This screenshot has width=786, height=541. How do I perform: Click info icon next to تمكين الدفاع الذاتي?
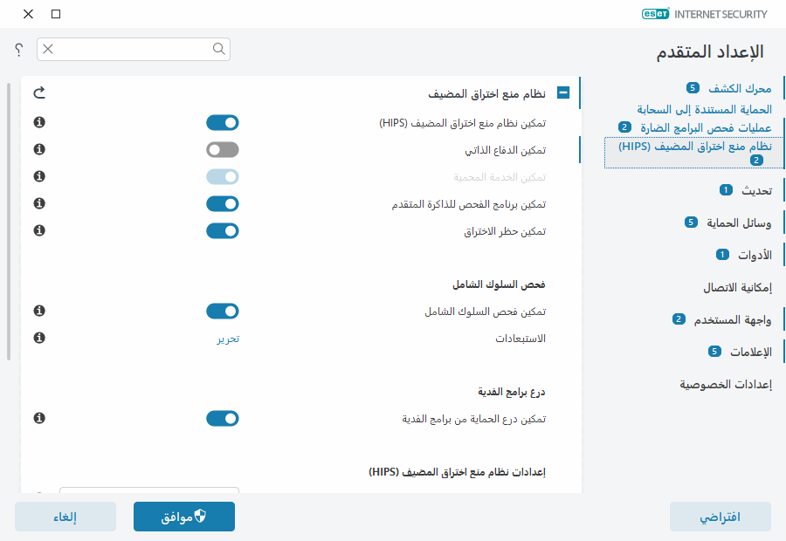tap(38, 149)
